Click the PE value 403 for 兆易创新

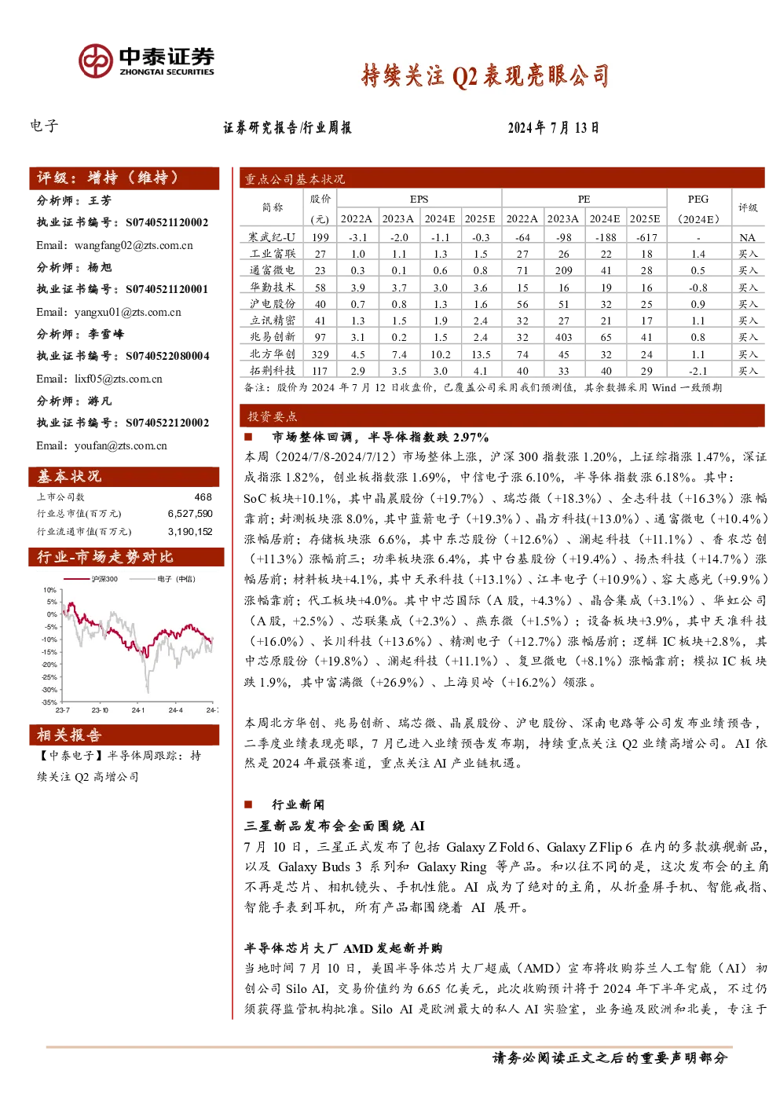[563, 337]
